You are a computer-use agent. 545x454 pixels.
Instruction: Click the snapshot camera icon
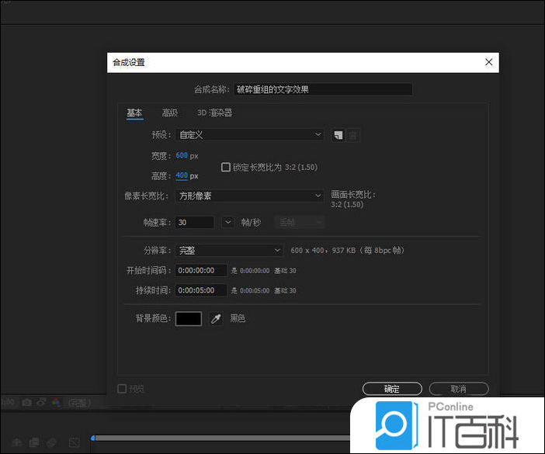27,403
